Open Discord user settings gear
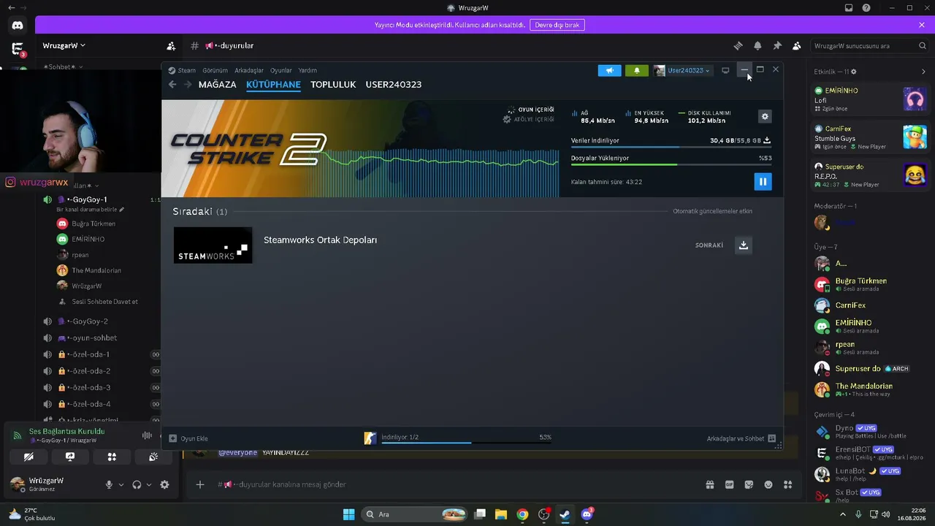 164,484
